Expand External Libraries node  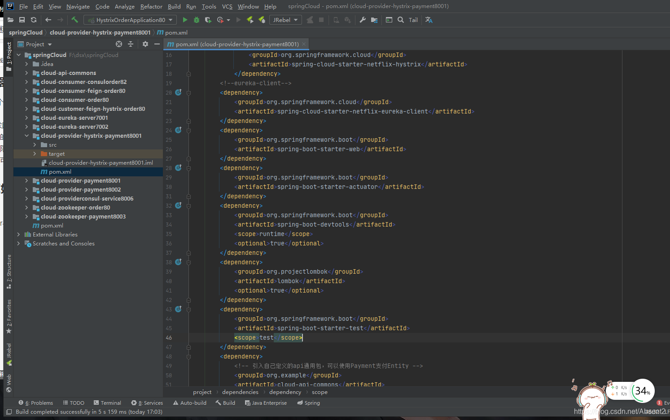(18, 234)
